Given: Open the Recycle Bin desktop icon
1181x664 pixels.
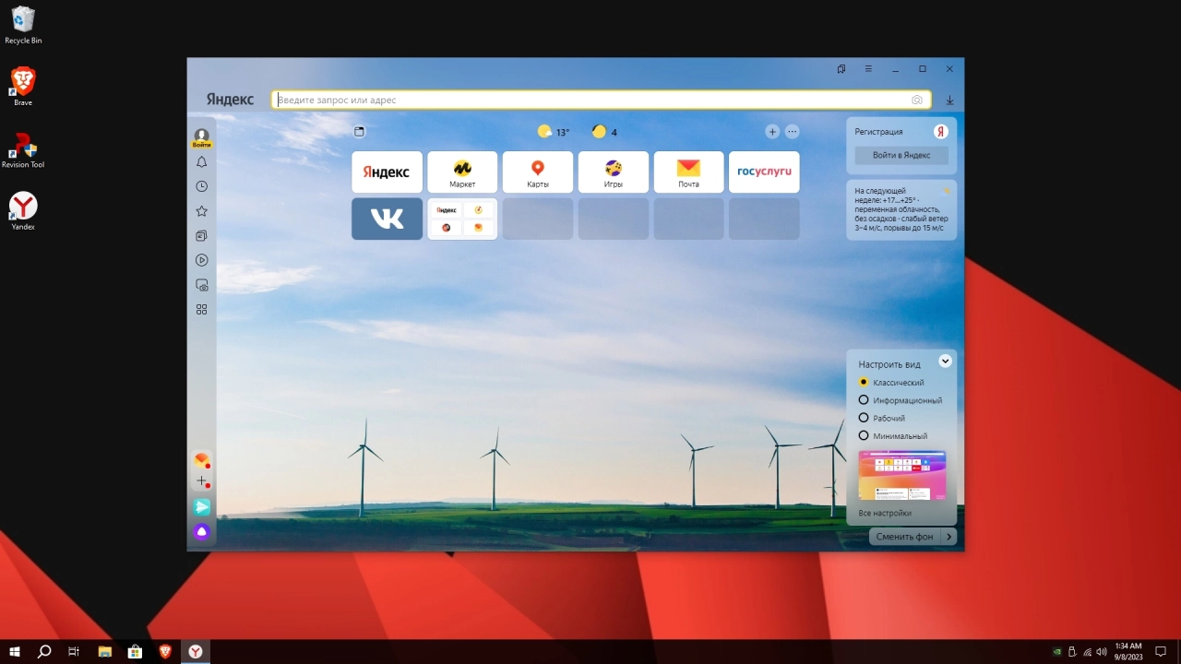Looking at the screenshot, I should tap(23, 26).
